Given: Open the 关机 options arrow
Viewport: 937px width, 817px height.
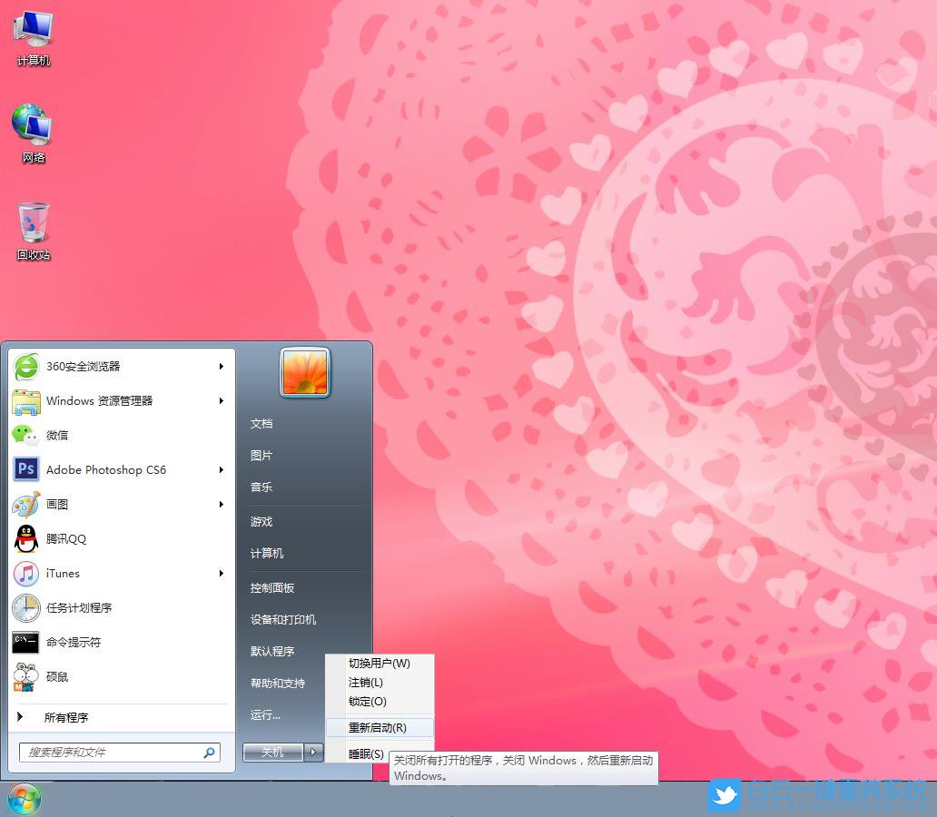Looking at the screenshot, I should tap(313, 753).
